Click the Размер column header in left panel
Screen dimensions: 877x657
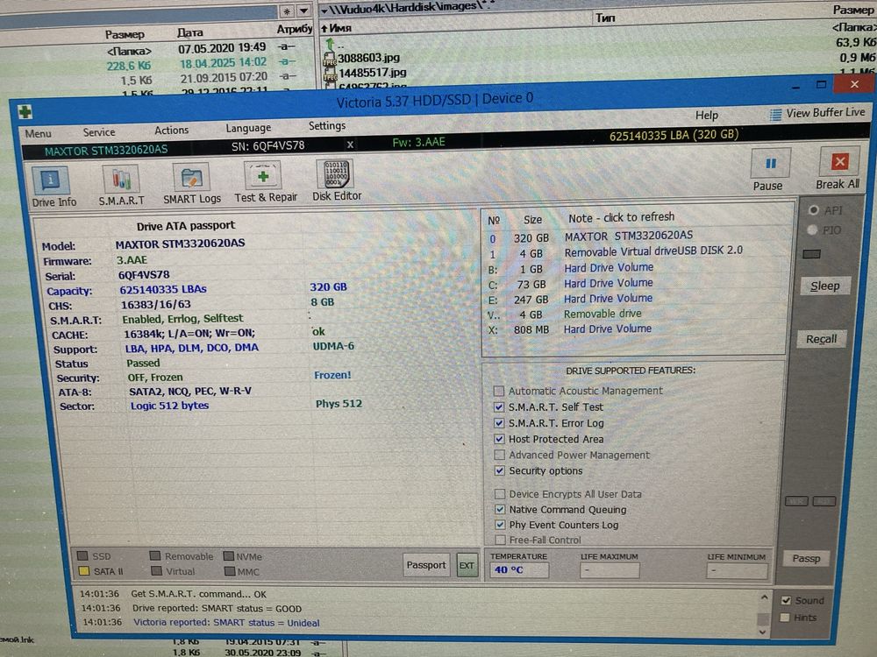[x=125, y=34]
